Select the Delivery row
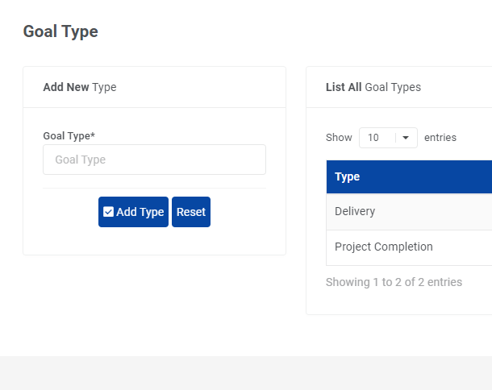 click(355, 211)
